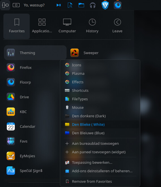Switch to the History tab
Image resolution: width=161 pixels, height=187 pixels.
point(92,26)
